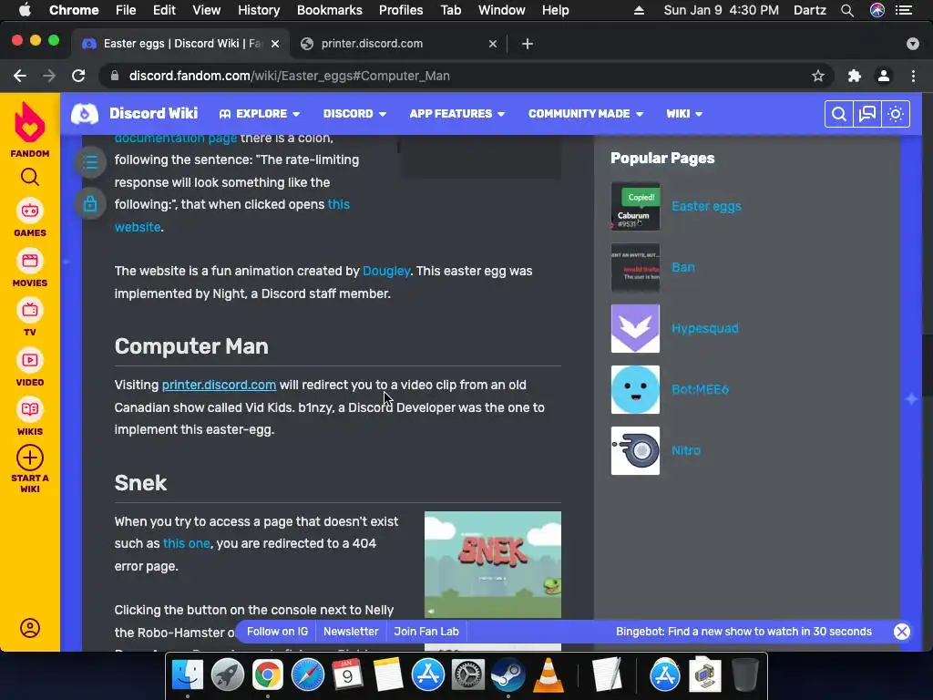Open Chrome extensions puzzle icon
The width and height of the screenshot is (933, 700).
[x=855, y=76]
